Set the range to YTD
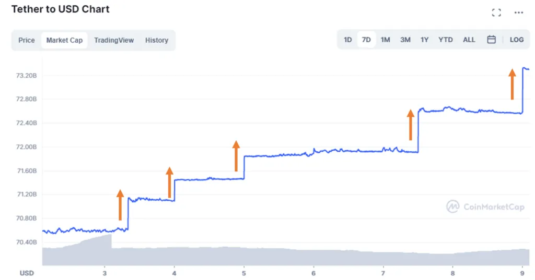 (x=445, y=40)
